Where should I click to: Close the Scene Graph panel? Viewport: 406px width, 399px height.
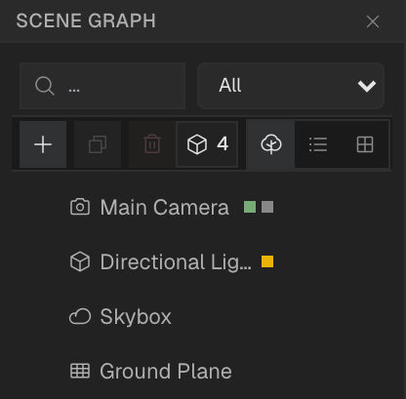[x=373, y=21]
